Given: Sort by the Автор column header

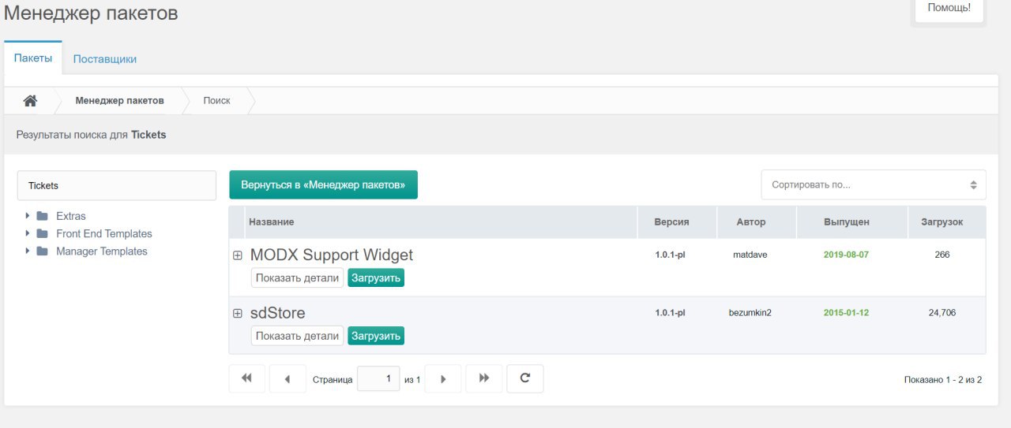Looking at the screenshot, I should (757, 222).
